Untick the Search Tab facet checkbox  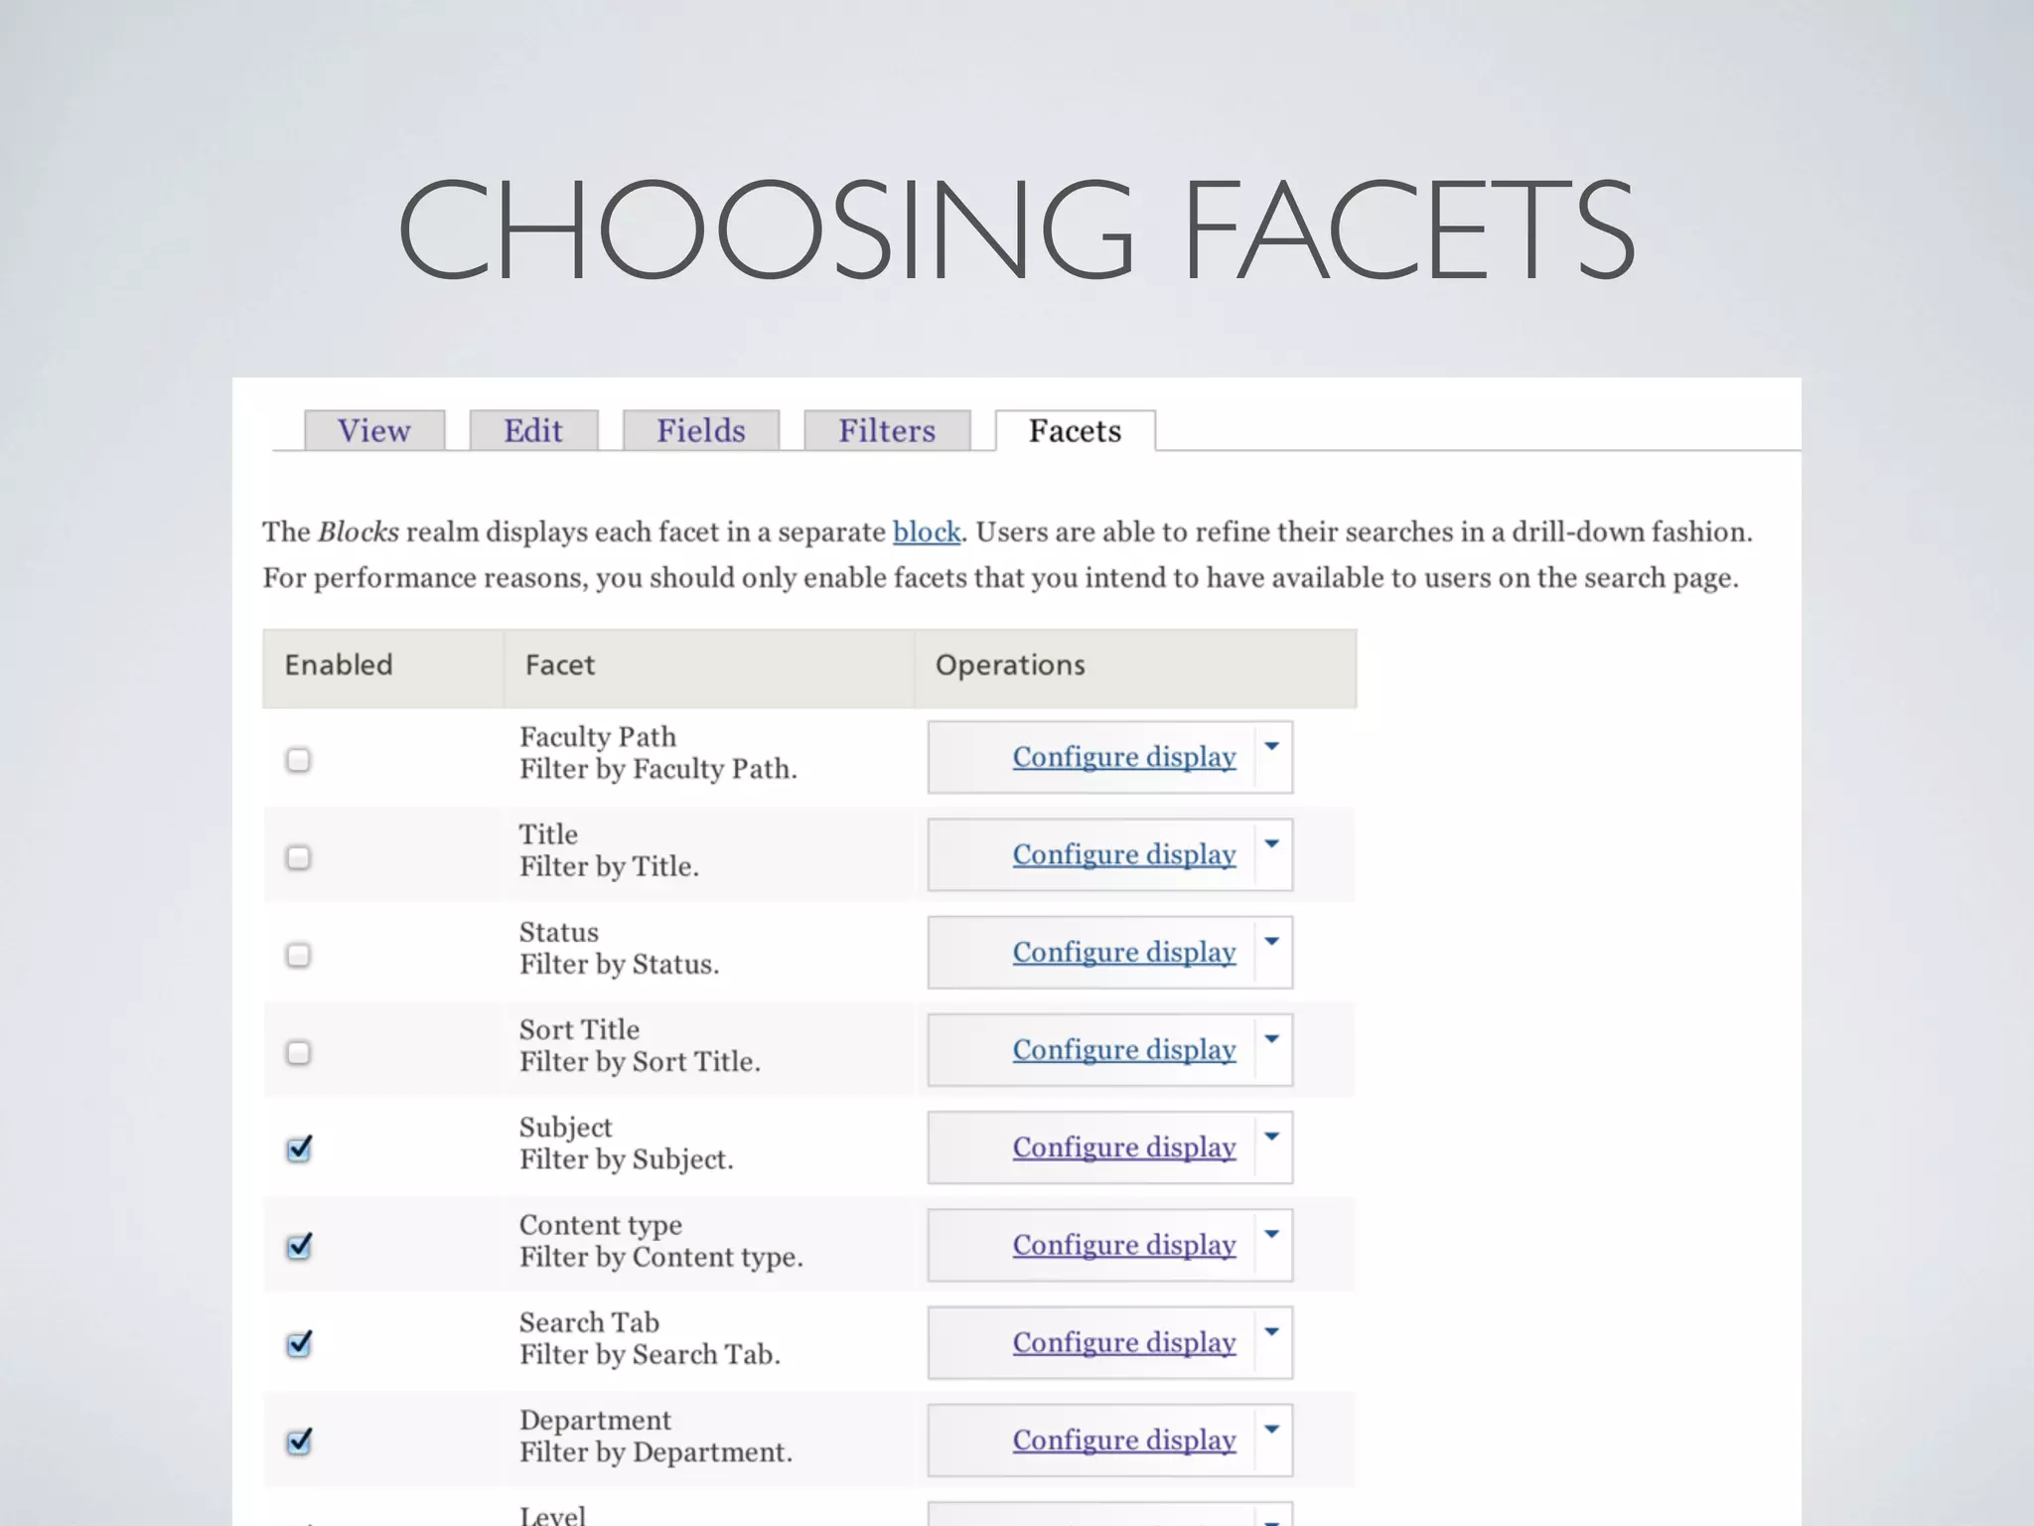tap(299, 1343)
